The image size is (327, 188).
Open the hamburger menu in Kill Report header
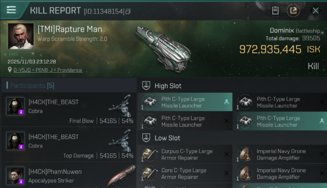(11, 10)
